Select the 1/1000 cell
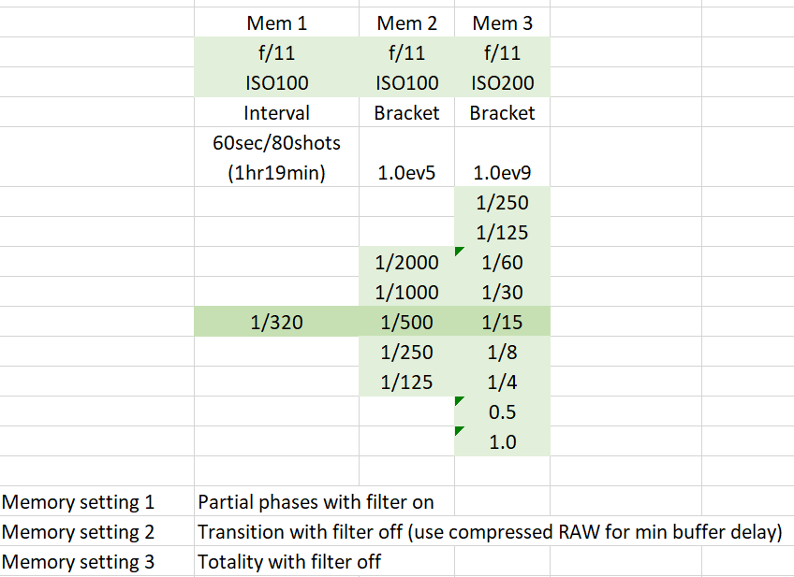The height and width of the screenshot is (577, 794). 406,293
